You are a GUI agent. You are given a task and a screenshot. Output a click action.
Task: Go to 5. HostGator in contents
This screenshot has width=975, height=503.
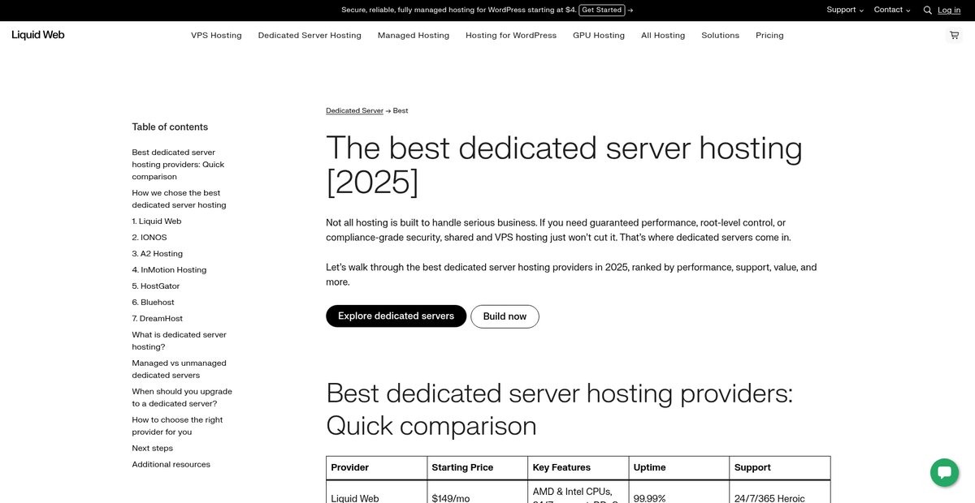(156, 286)
